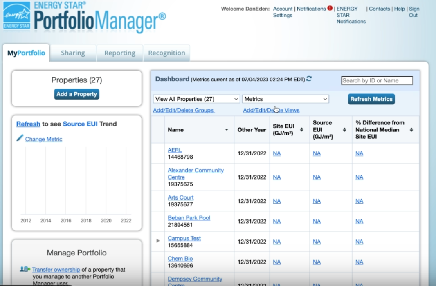
Task: Click Add/Edit/Delete Views link
Action: [271, 110]
